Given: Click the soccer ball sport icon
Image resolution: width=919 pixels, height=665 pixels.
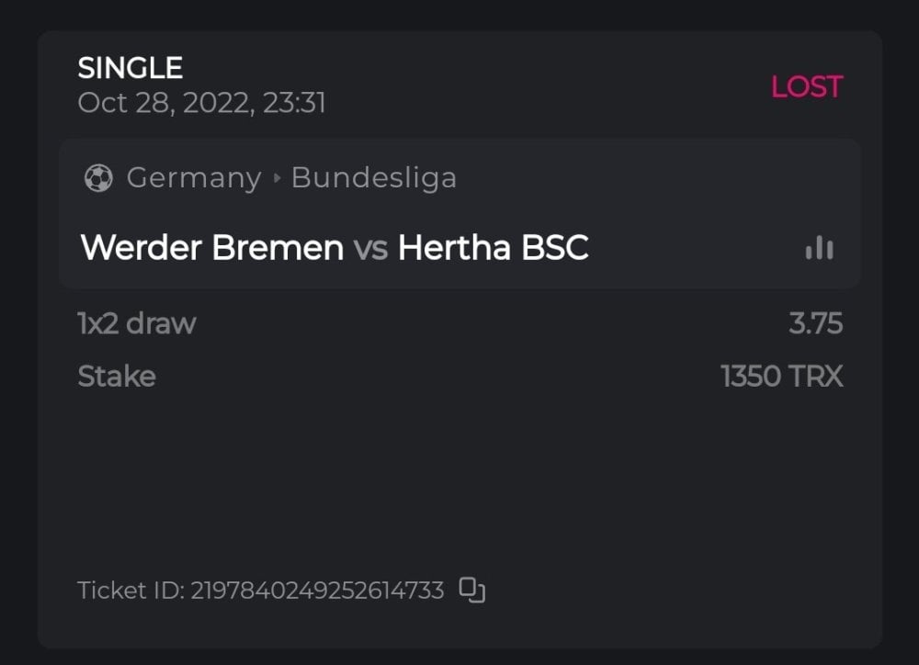Looking at the screenshot, I should click(97, 177).
